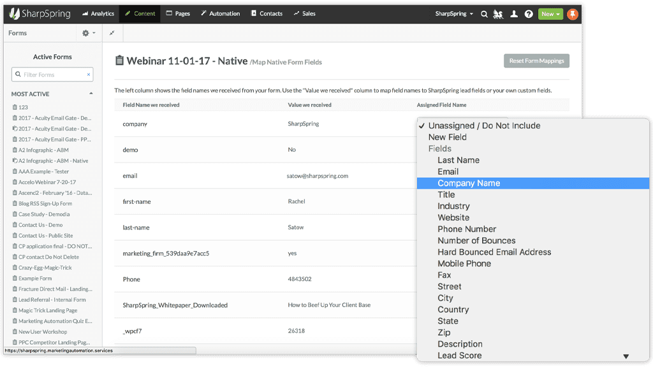Click the icon beside A2 Infographic - ABM
653x367 pixels.
(x=15, y=150)
